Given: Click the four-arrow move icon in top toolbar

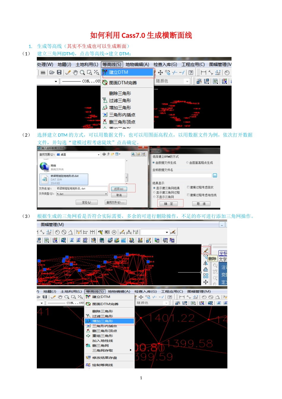Looking at the screenshot, I should 161,72.
